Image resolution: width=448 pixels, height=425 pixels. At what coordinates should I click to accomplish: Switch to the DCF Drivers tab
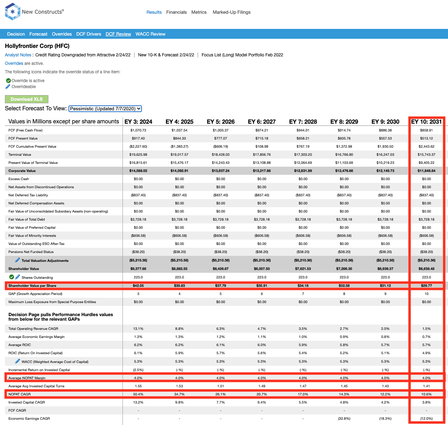89,34
